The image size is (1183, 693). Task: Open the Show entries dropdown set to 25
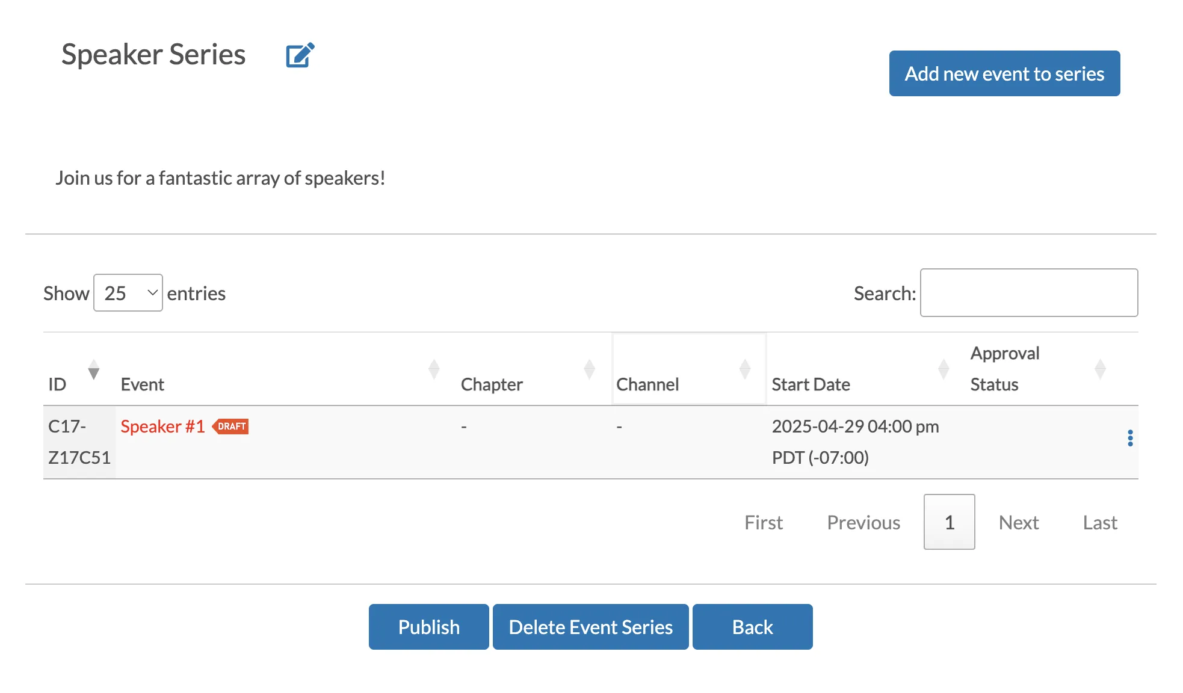[128, 293]
